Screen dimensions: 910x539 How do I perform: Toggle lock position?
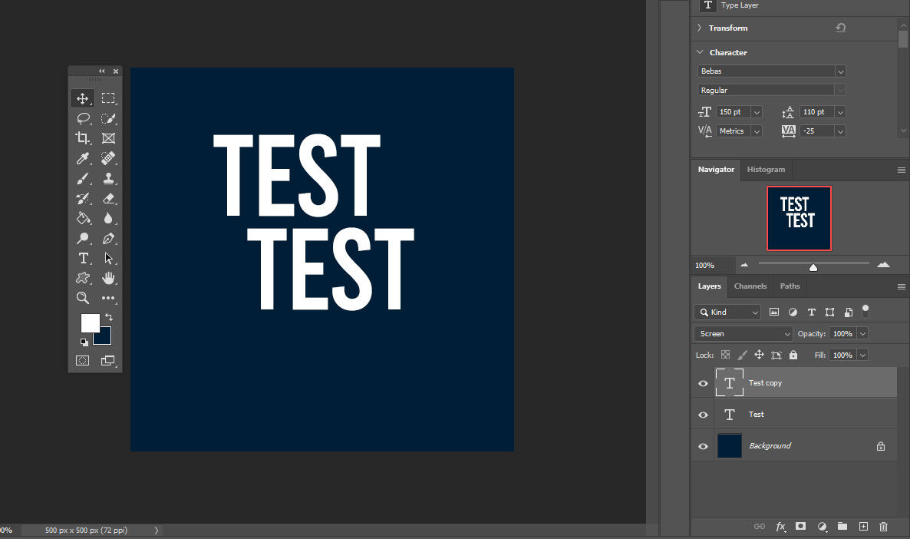pos(759,355)
